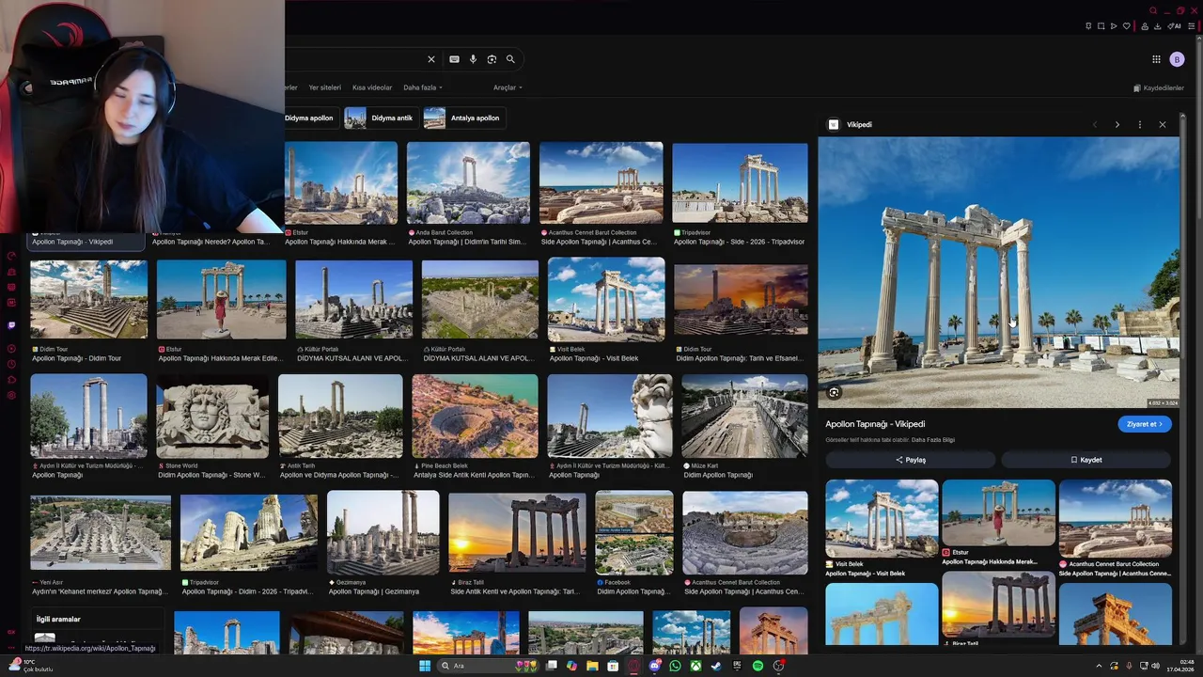Click 'Aydın'ın 'Kehanet merkezi'' Yeni Asır caption
The width and height of the screenshot is (1203, 677).
point(99,591)
